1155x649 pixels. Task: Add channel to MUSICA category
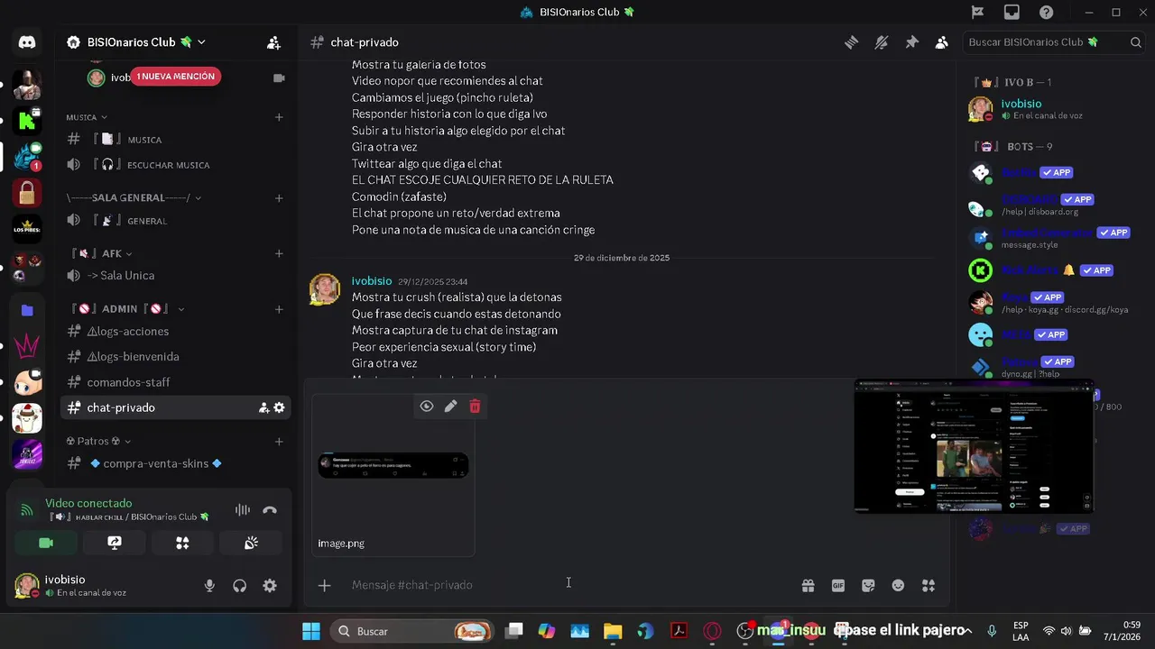click(x=279, y=117)
